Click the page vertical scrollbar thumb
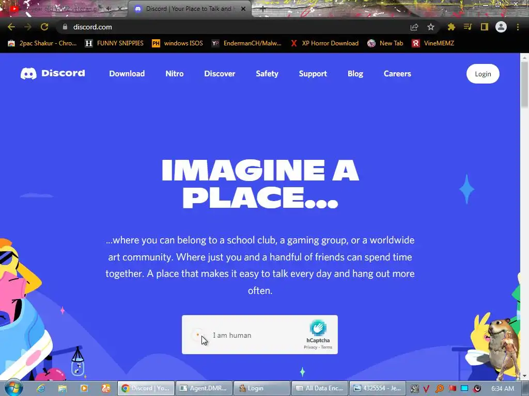The width and height of the screenshot is (529, 396). coord(524,86)
